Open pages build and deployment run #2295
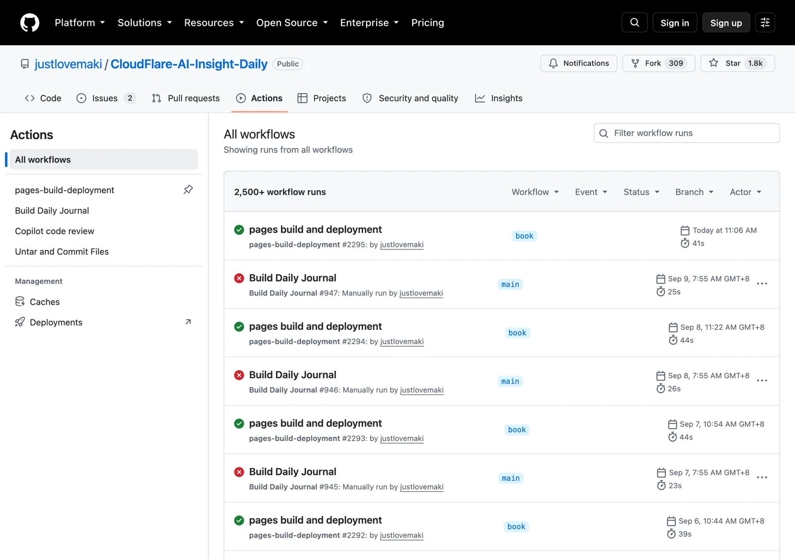This screenshot has height=559, width=795. click(316, 230)
